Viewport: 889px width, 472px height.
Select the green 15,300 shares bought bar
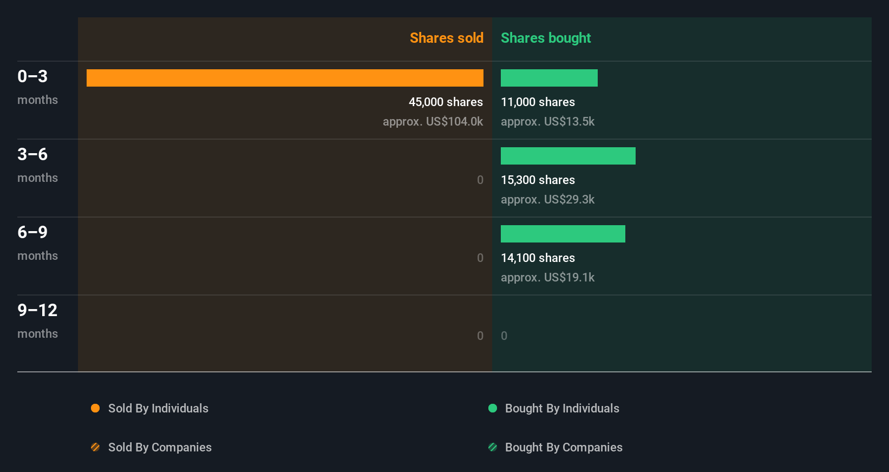coord(568,156)
